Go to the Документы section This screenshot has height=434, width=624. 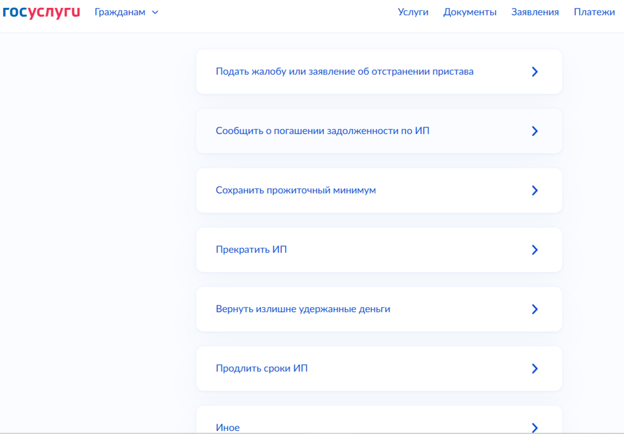[470, 12]
